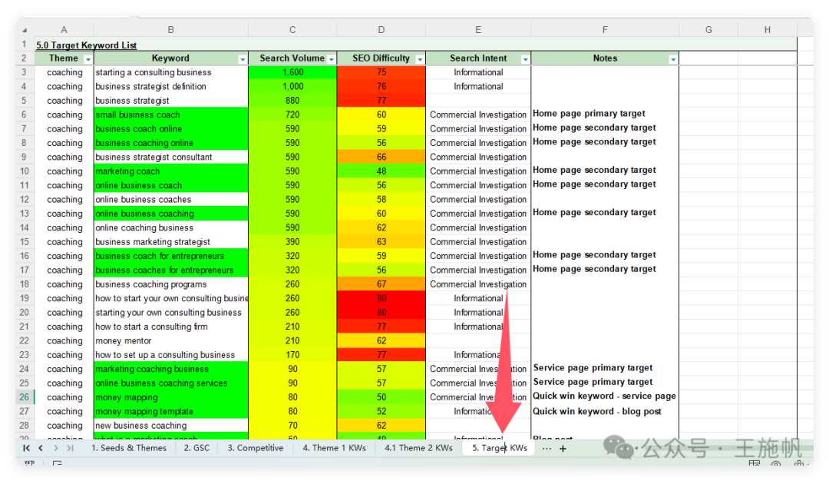Select column E header
Viewport: 829px width, 481px height.
(x=478, y=30)
